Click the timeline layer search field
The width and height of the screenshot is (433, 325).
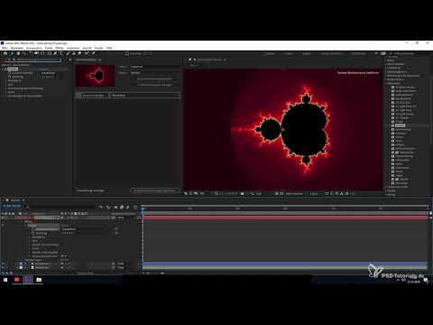pyautogui.click(x=62, y=207)
